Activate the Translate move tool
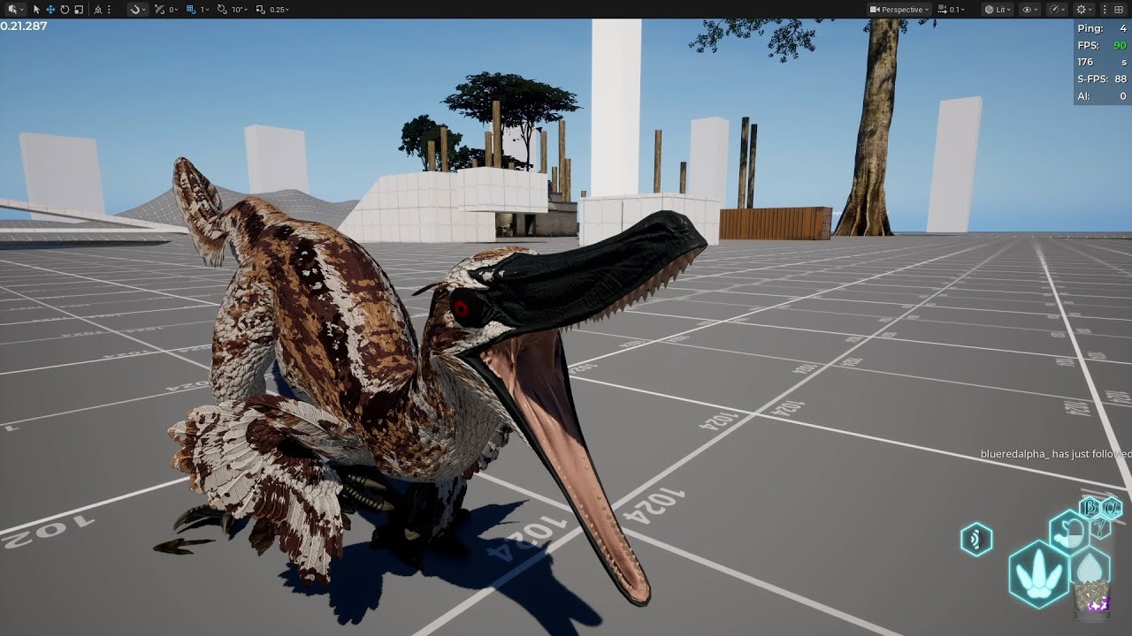This screenshot has height=636, width=1132. 50,9
